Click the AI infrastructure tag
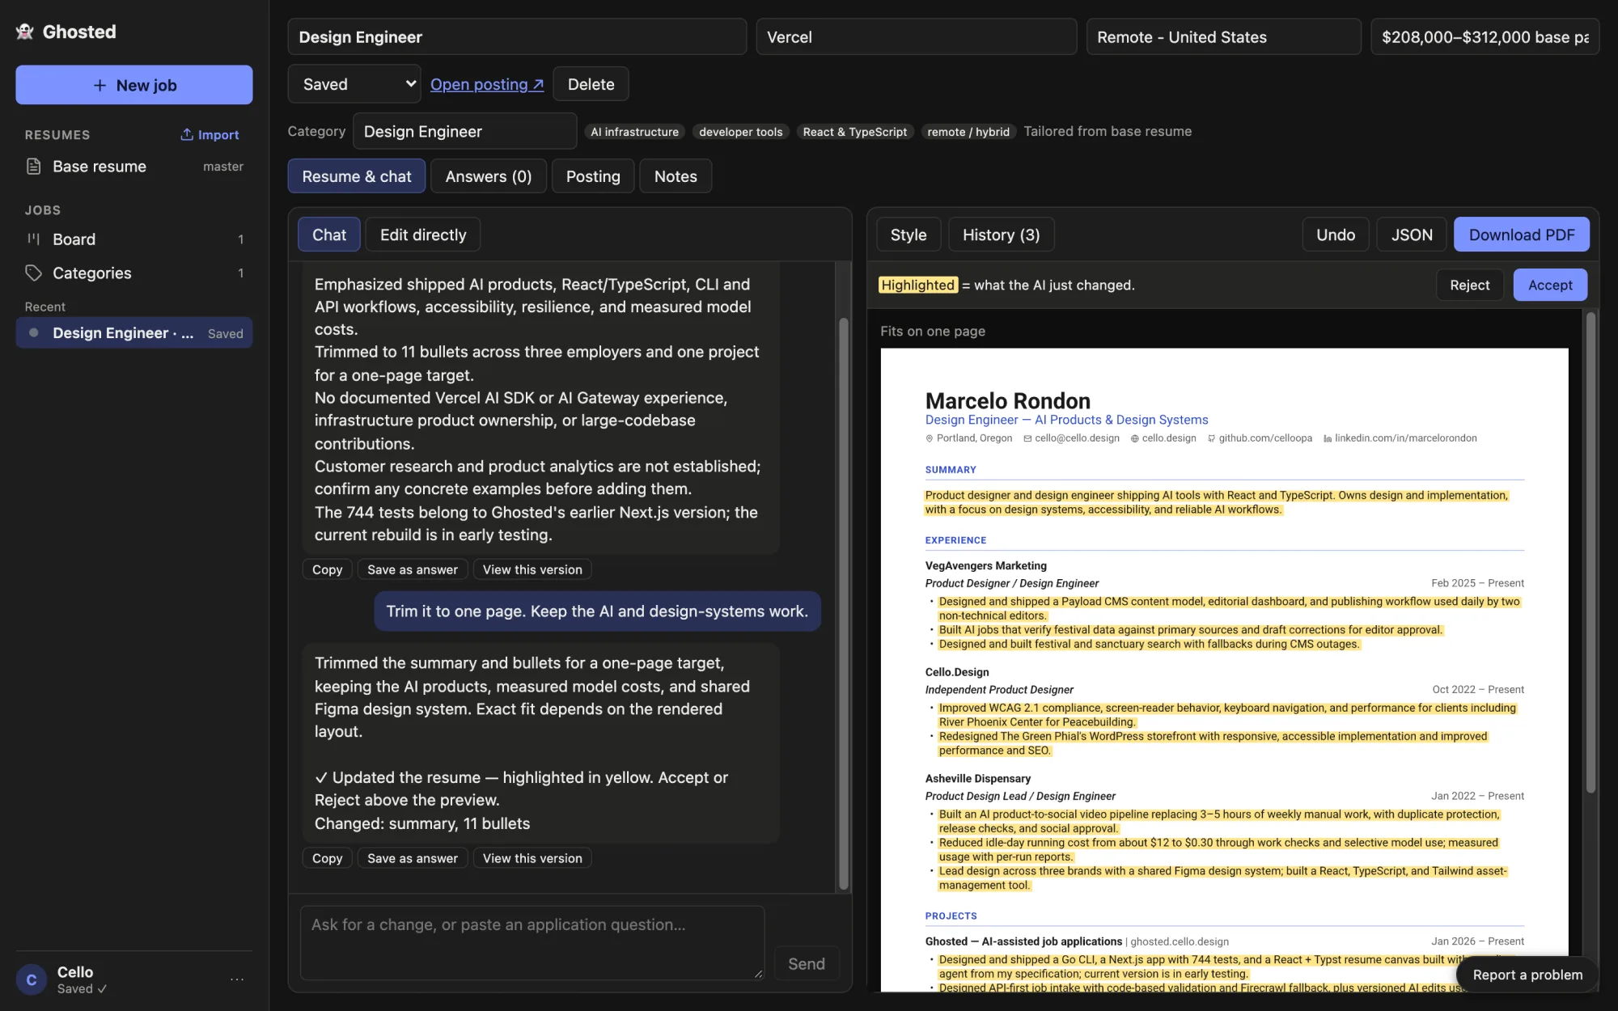Viewport: 1618px width, 1011px height. pos(634,132)
